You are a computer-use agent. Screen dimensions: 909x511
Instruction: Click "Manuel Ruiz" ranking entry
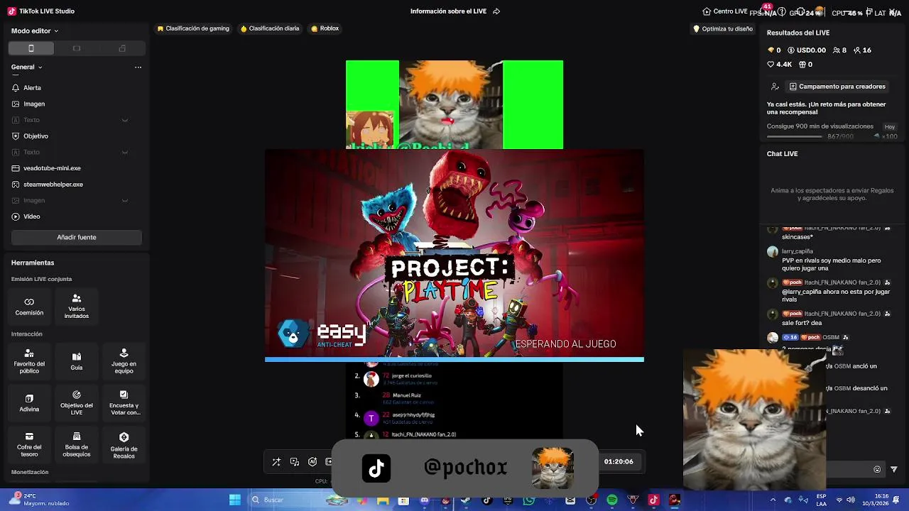[407, 395]
